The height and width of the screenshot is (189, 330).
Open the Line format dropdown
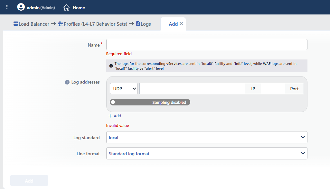[207, 153]
